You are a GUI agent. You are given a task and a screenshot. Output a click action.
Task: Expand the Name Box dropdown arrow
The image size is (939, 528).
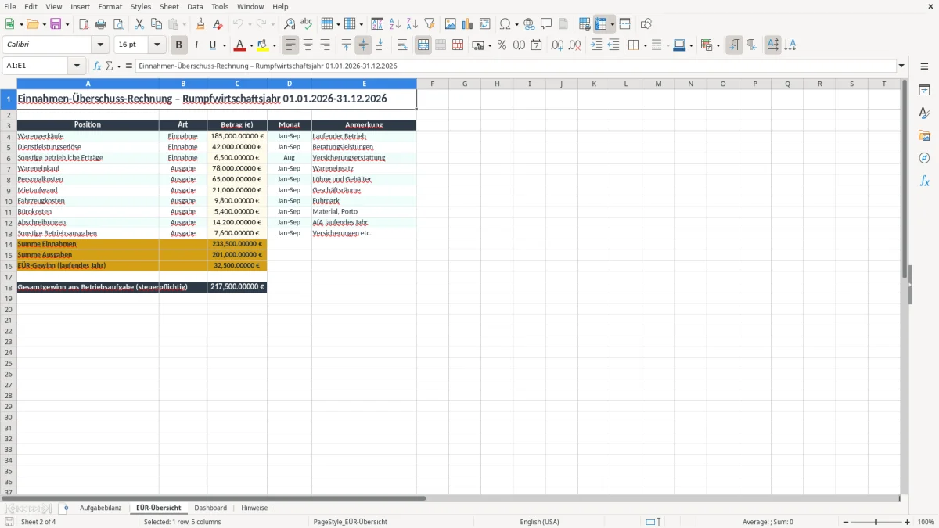tap(77, 66)
